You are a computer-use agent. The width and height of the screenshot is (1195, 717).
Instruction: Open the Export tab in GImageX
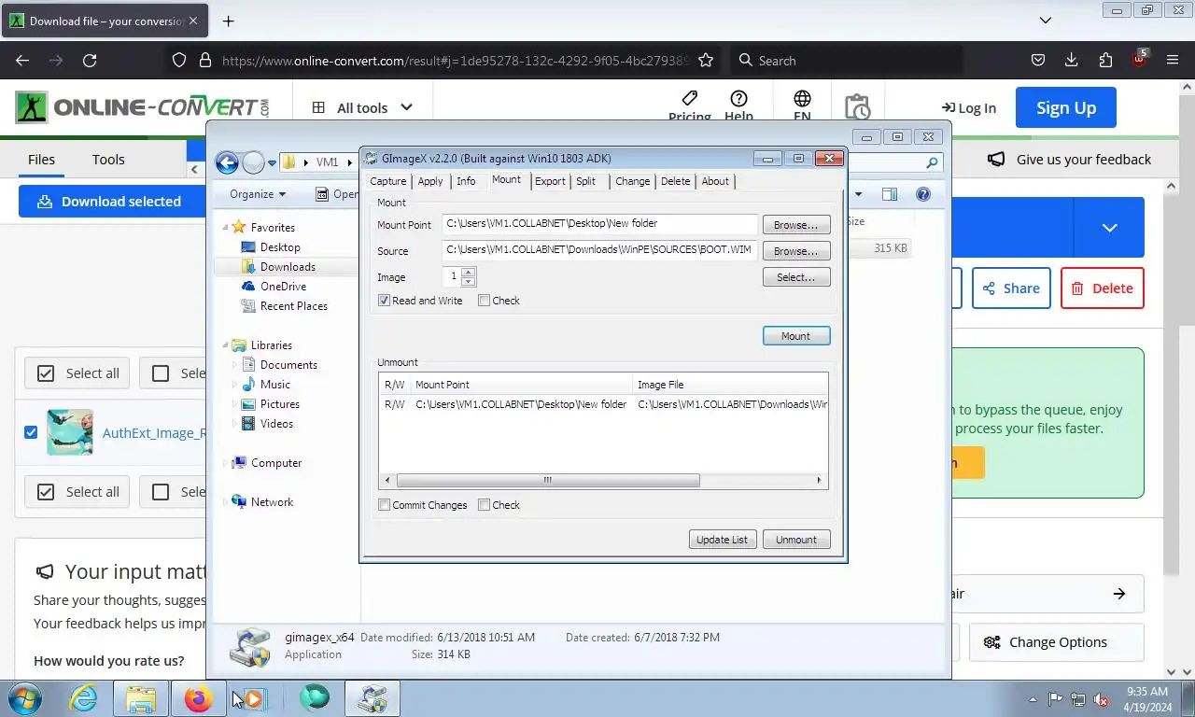click(x=550, y=181)
